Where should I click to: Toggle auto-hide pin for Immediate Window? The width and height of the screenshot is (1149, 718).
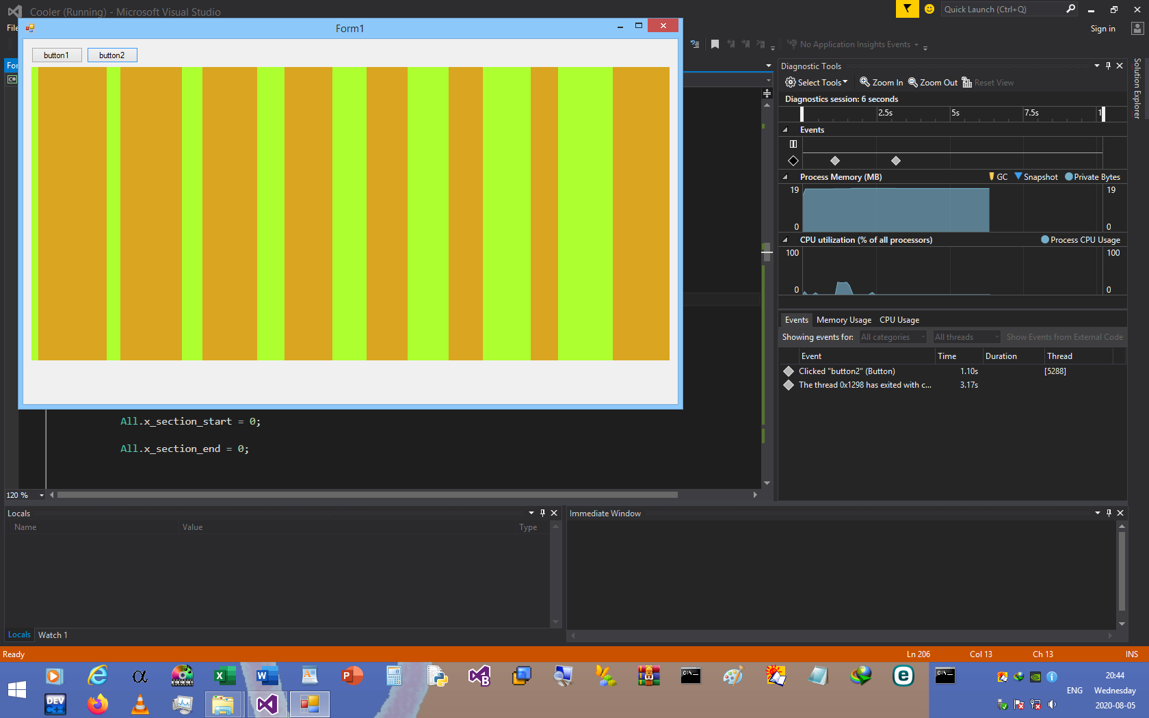click(x=1109, y=513)
